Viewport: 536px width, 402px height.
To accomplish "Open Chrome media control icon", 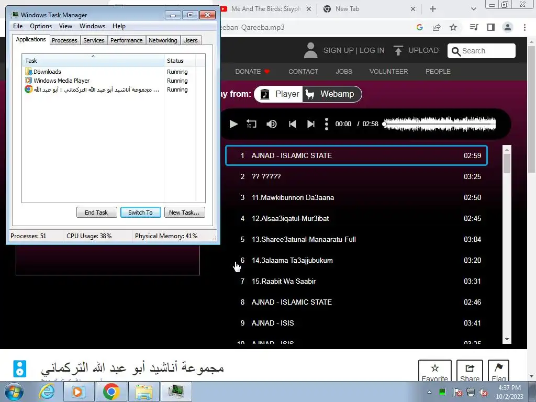I will coord(474,27).
